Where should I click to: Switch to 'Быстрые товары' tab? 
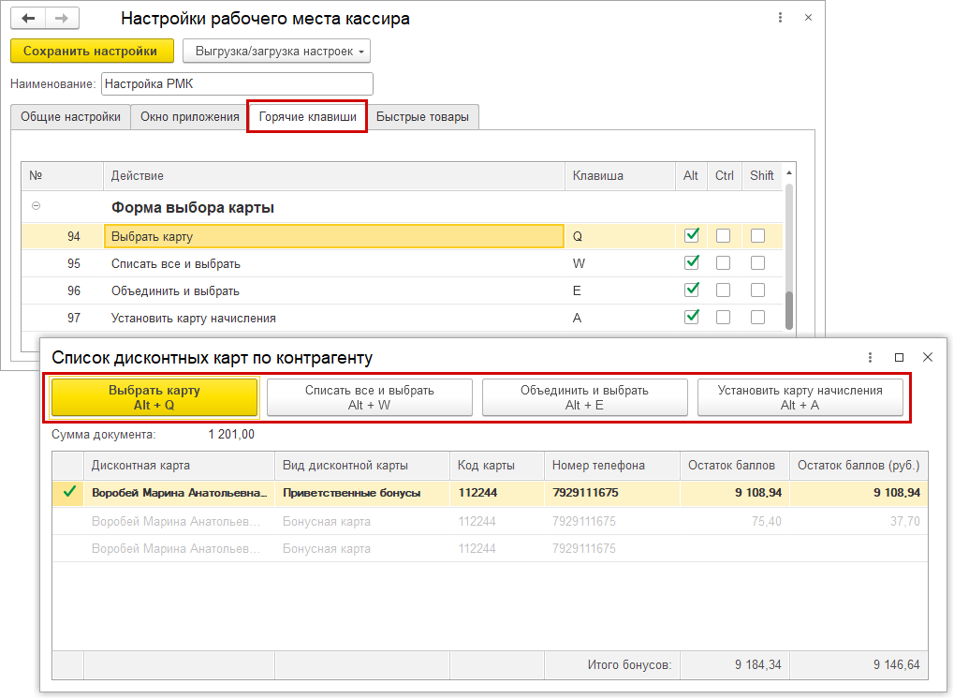[423, 117]
